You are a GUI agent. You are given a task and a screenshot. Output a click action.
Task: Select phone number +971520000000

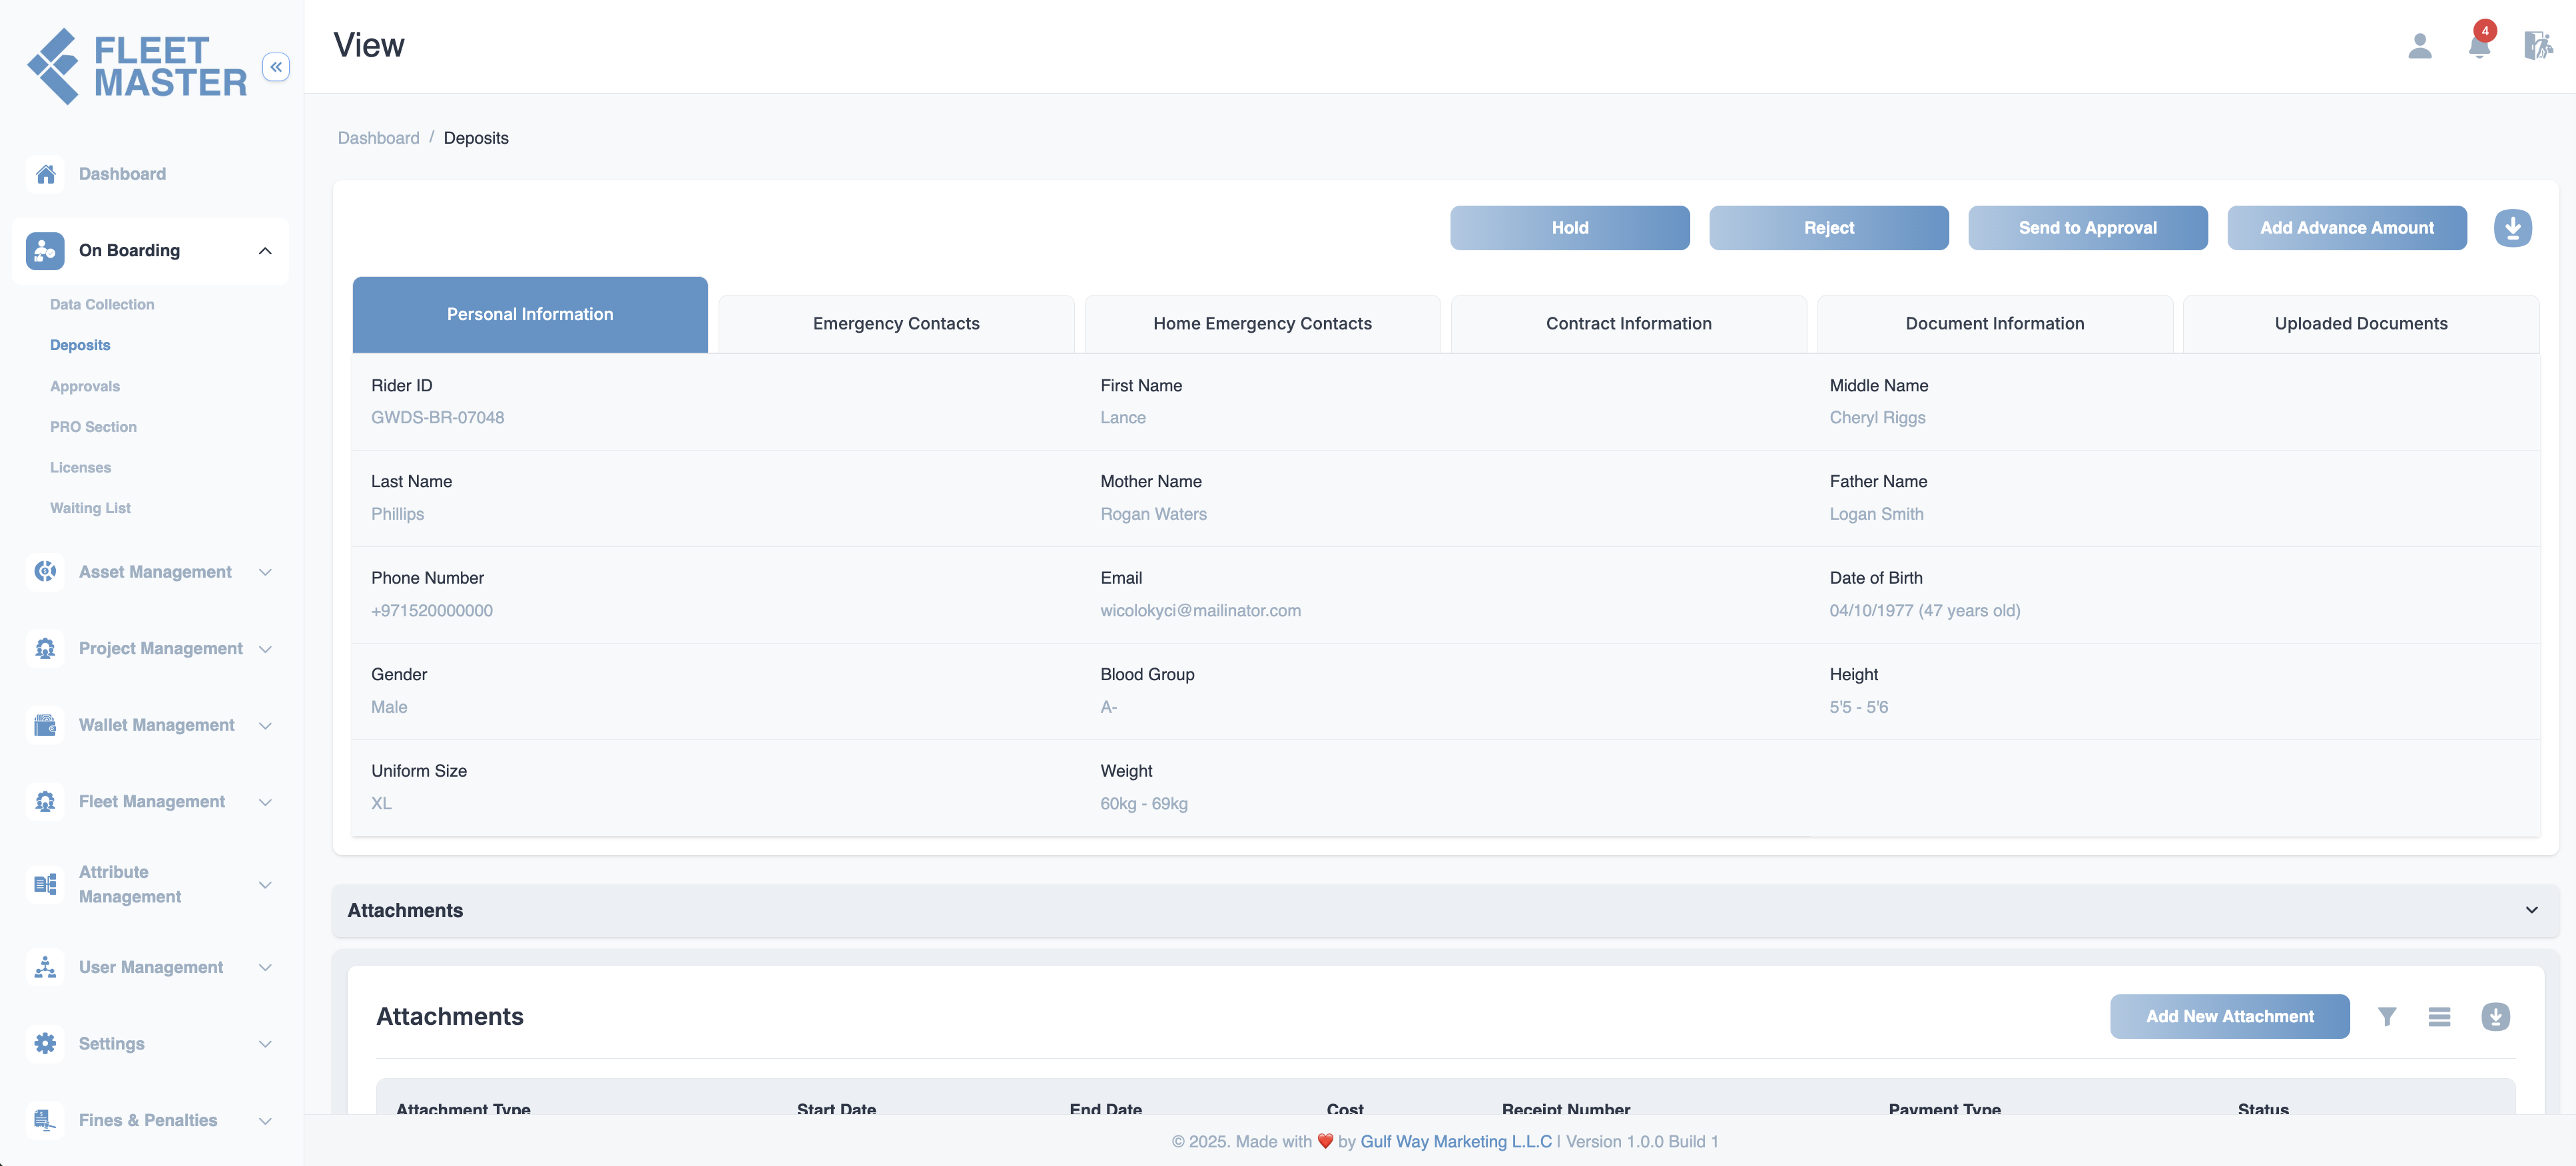[x=431, y=610]
